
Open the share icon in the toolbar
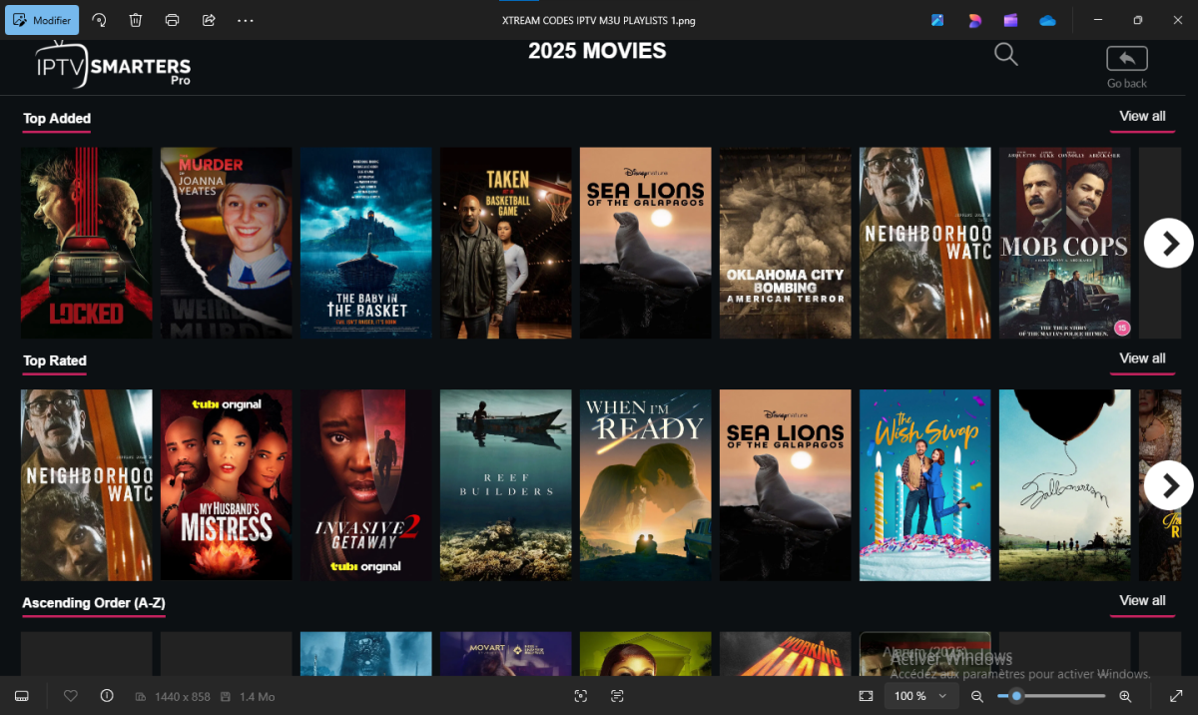209,20
